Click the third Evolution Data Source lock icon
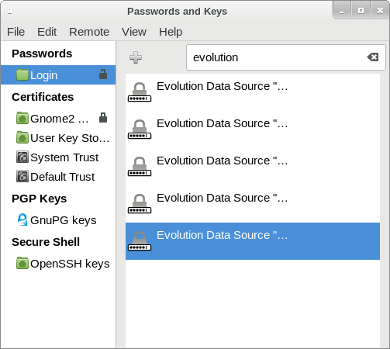 coord(140,167)
